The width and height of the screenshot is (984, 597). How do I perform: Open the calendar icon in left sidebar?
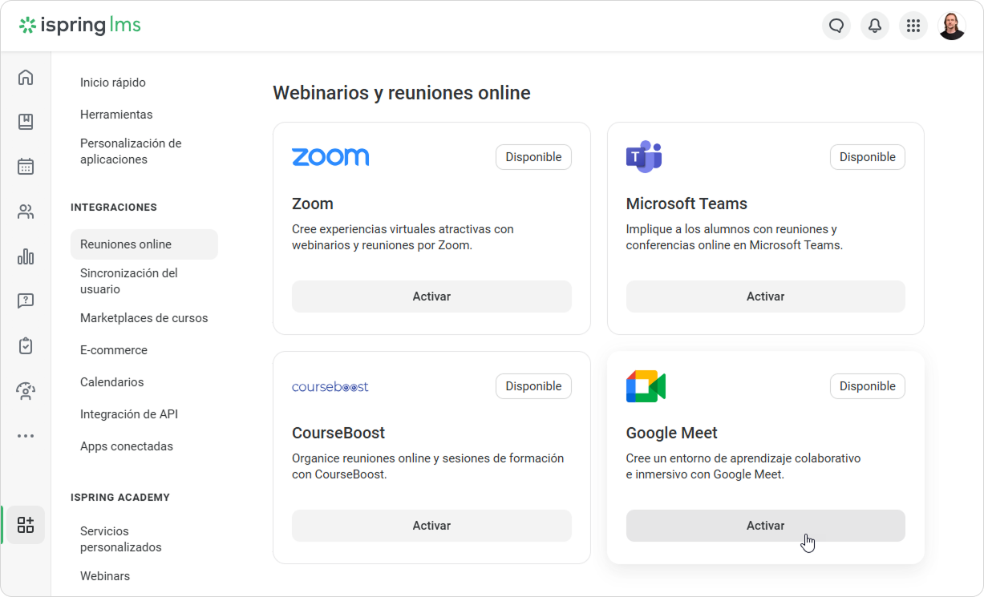coord(26,167)
